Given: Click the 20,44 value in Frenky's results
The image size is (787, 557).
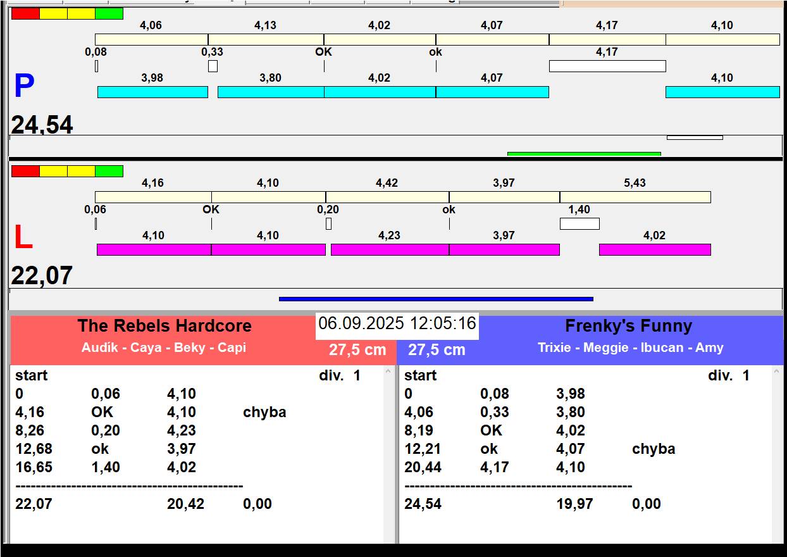Looking at the screenshot, I should 423,467.
